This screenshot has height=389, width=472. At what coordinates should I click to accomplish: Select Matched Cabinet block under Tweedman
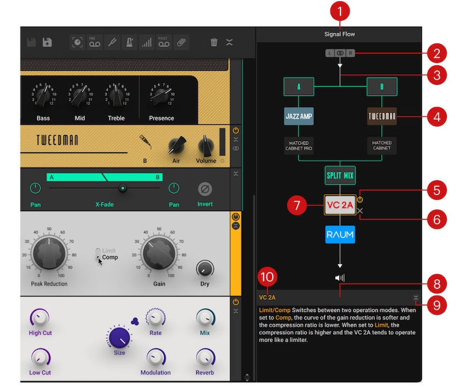coord(382,146)
